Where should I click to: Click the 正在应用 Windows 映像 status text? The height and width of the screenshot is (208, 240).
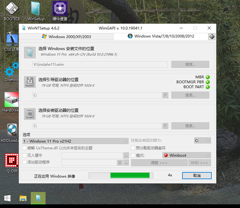click(55, 176)
